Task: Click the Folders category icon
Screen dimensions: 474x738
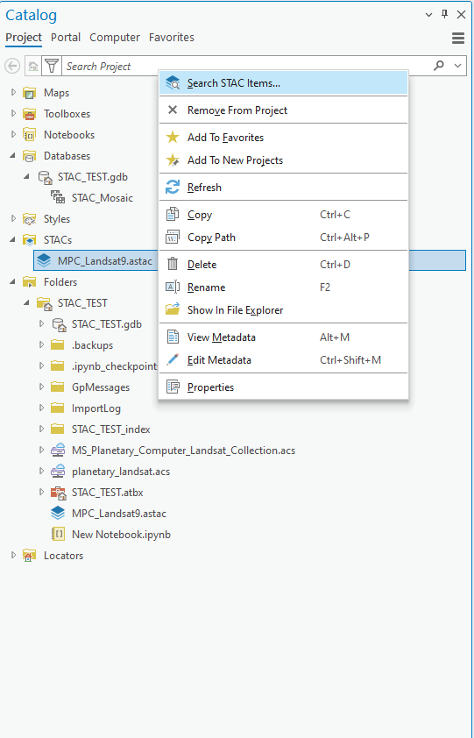Action: (x=30, y=282)
